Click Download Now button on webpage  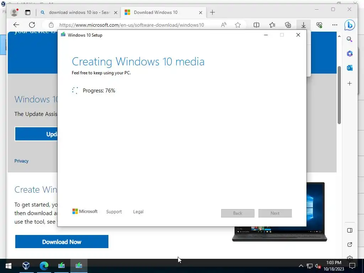[x=62, y=242]
